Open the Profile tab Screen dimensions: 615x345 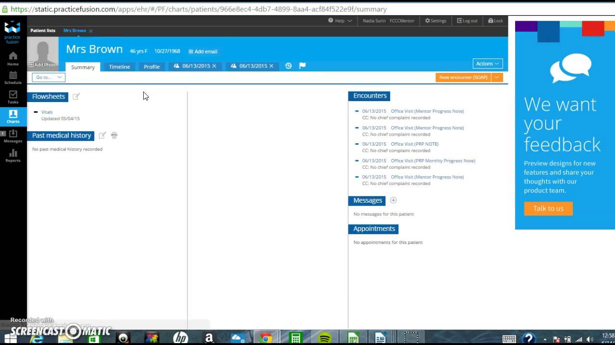click(x=152, y=67)
